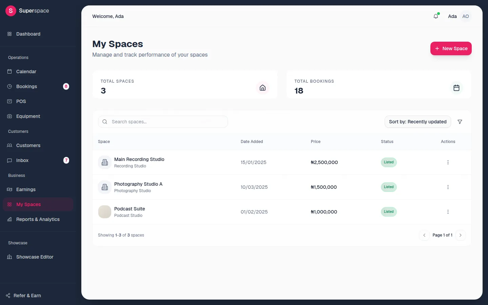Open Calendar in the sidebar
The image size is (488, 305).
[38, 72]
